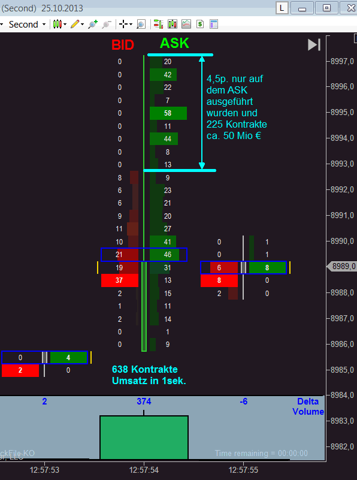This screenshot has width=357, height=480.
Task: Click the 8989,0 price marker on axis
Action: click(x=341, y=266)
